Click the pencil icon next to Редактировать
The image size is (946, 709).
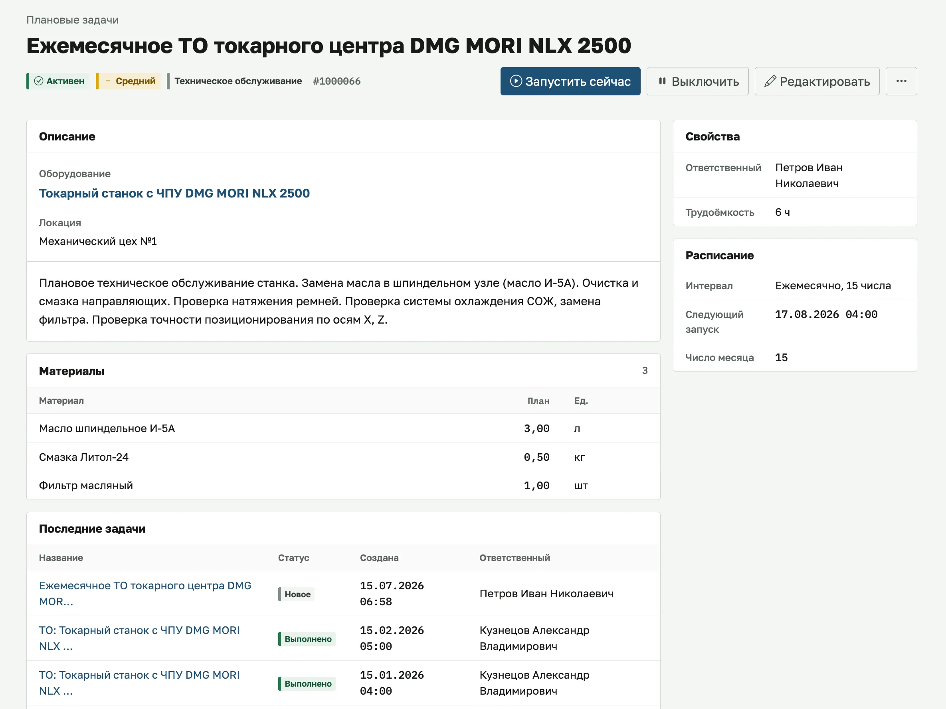click(770, 81)
